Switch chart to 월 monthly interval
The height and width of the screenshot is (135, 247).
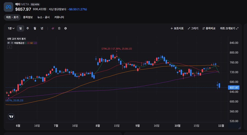click(35, 28)
